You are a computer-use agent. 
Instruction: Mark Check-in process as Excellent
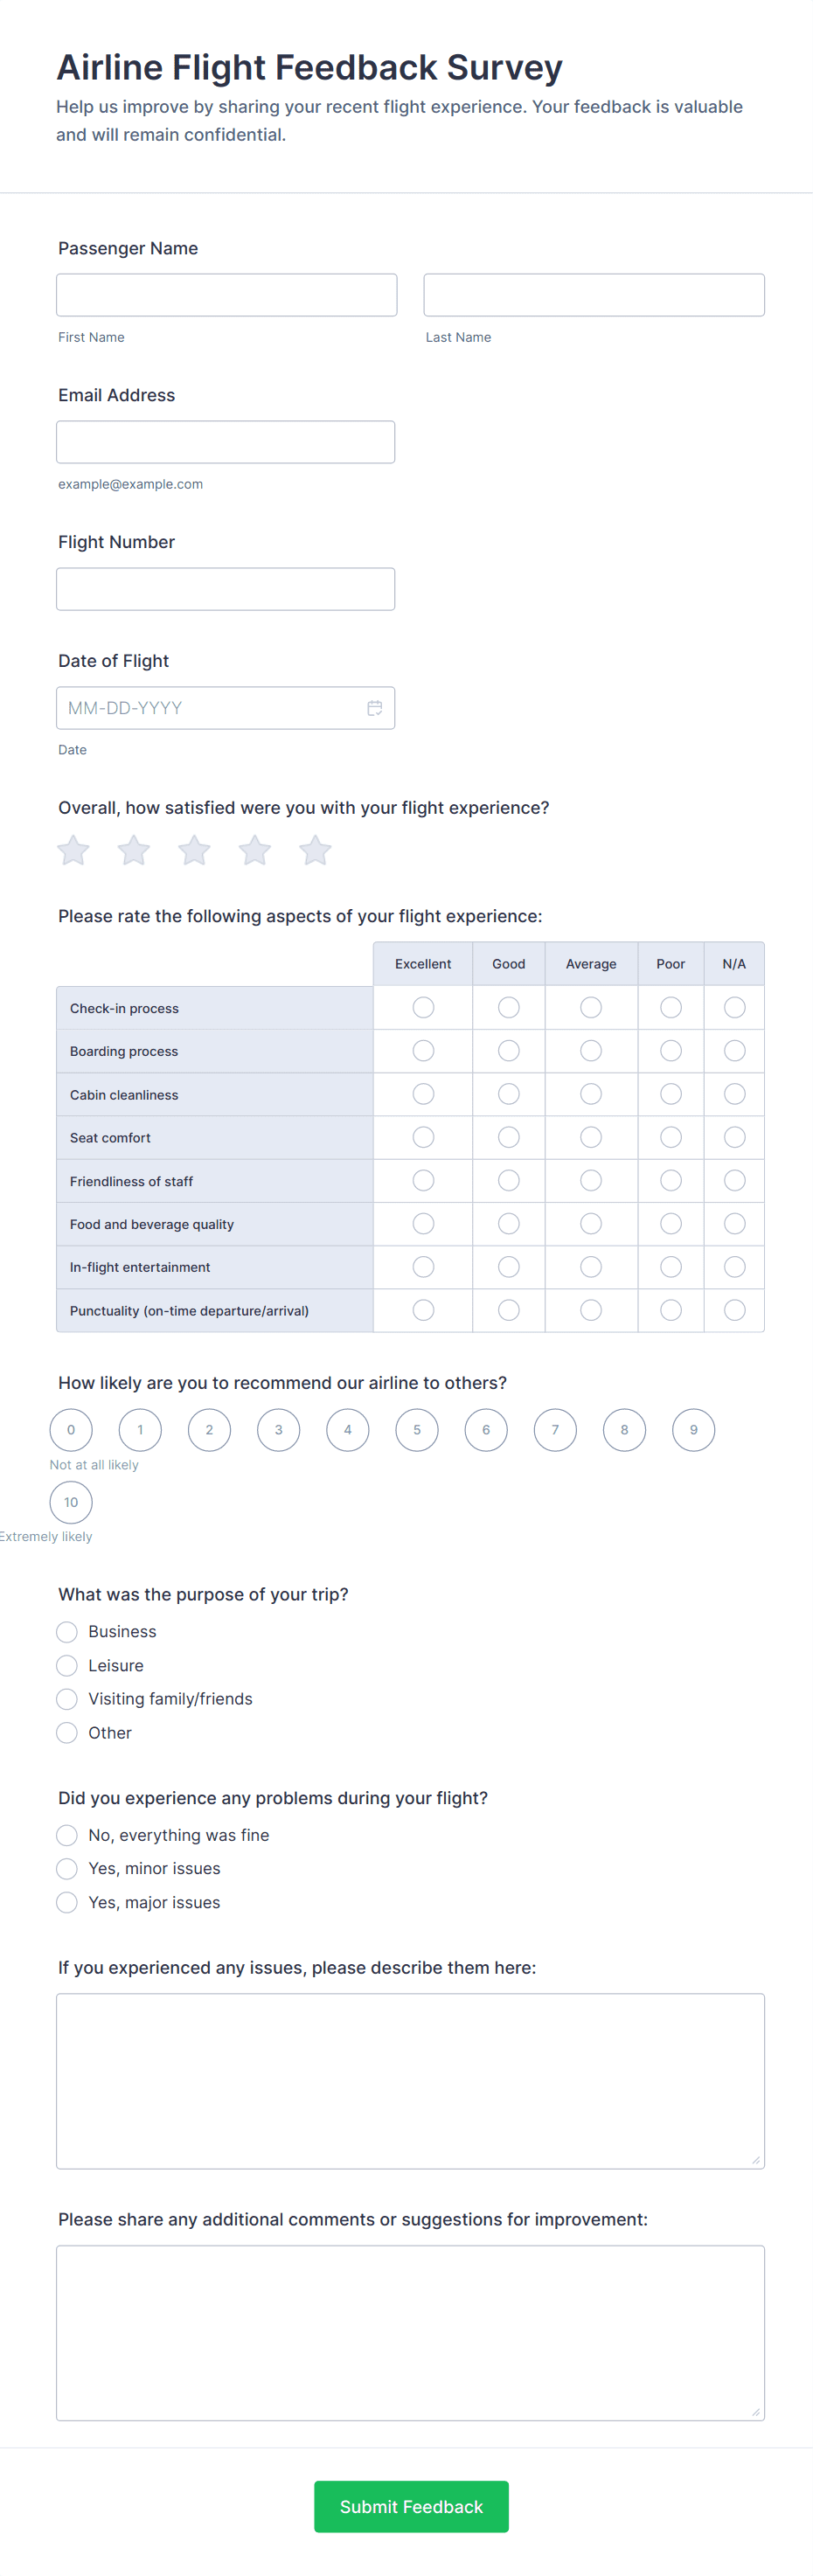[x=423, y=1008]
